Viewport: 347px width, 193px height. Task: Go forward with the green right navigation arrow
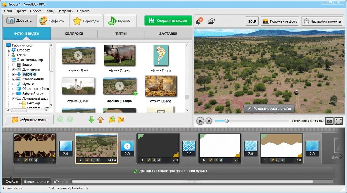70,119
